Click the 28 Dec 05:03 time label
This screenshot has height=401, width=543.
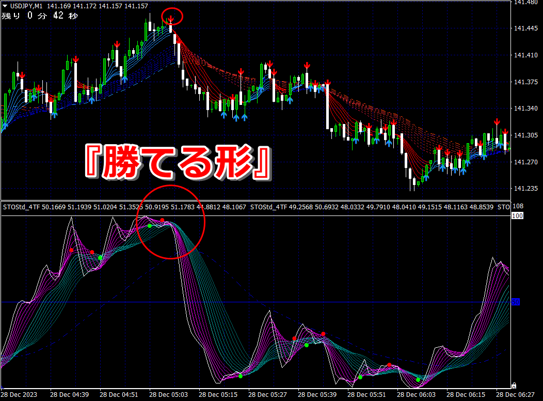point(168,394)
